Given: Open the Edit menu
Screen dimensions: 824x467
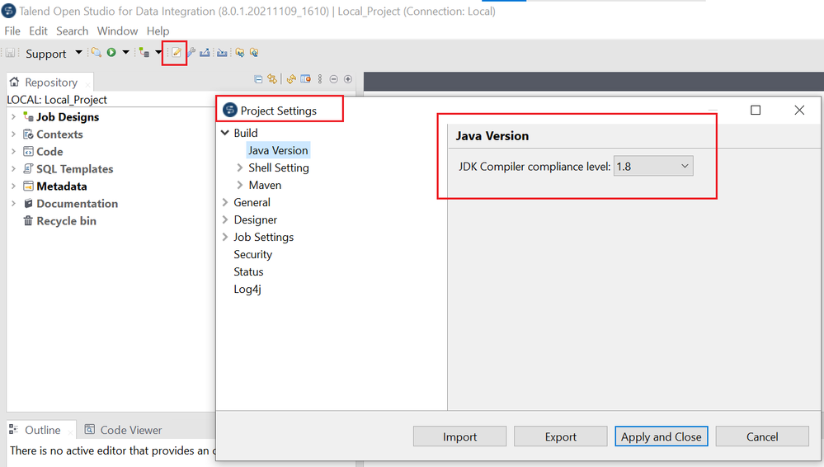Looking at the screenshot, I should tap(39, 31).
